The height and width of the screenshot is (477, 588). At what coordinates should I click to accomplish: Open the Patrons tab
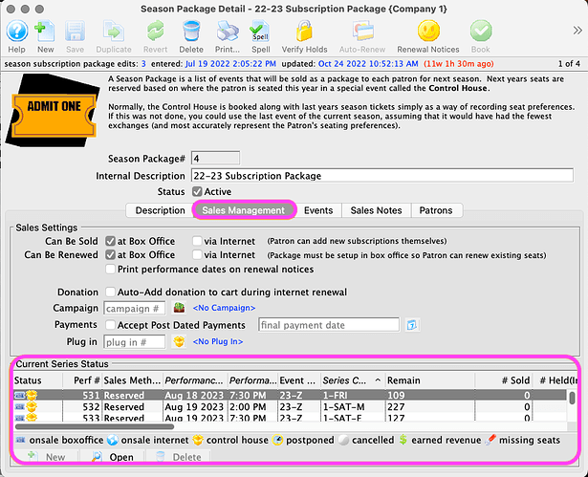436,210
